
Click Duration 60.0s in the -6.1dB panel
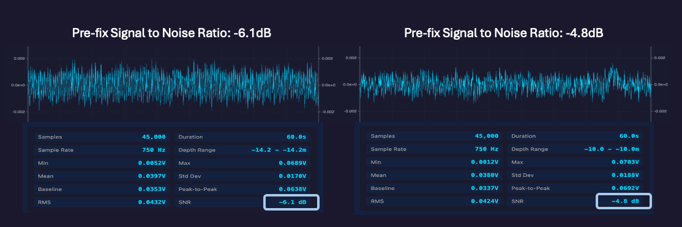click(x=296, y=137)
